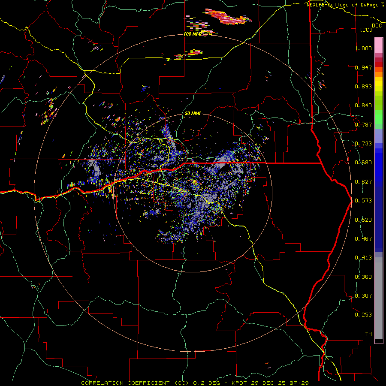Image resolution: width=386 pixels, height=386 pixels.
Task: Select the 0.627 scale value
Action: coord(363,182)
